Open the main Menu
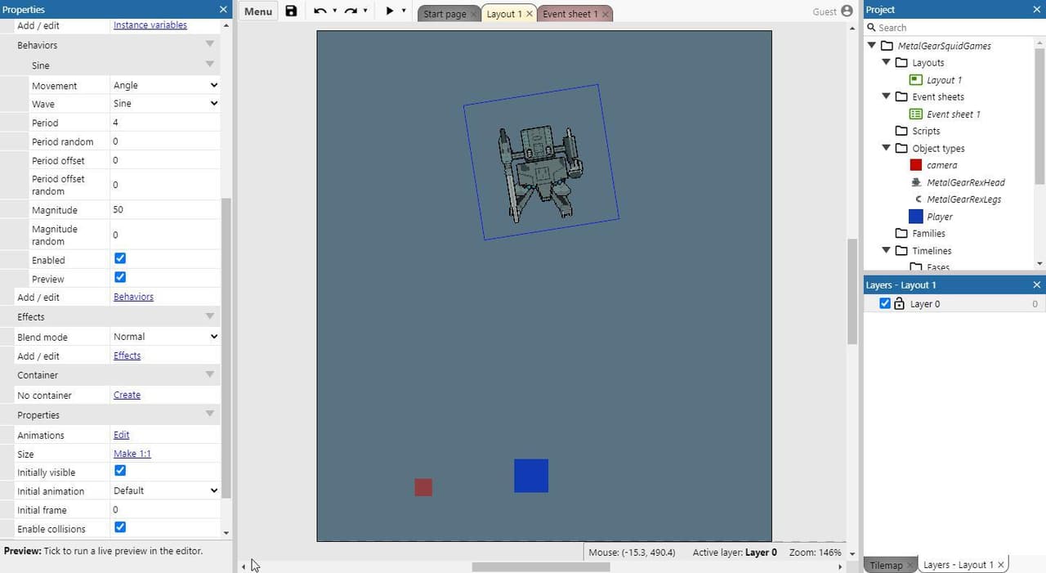This screenshot has width=1046, height=573. pyautogui.click(x=258, y=11)
